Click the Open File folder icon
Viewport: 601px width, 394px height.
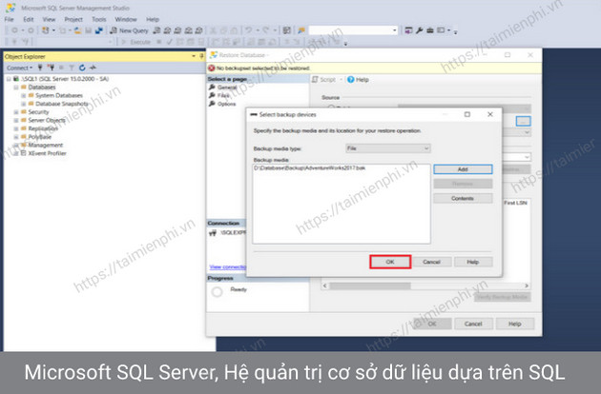[78, 30]
